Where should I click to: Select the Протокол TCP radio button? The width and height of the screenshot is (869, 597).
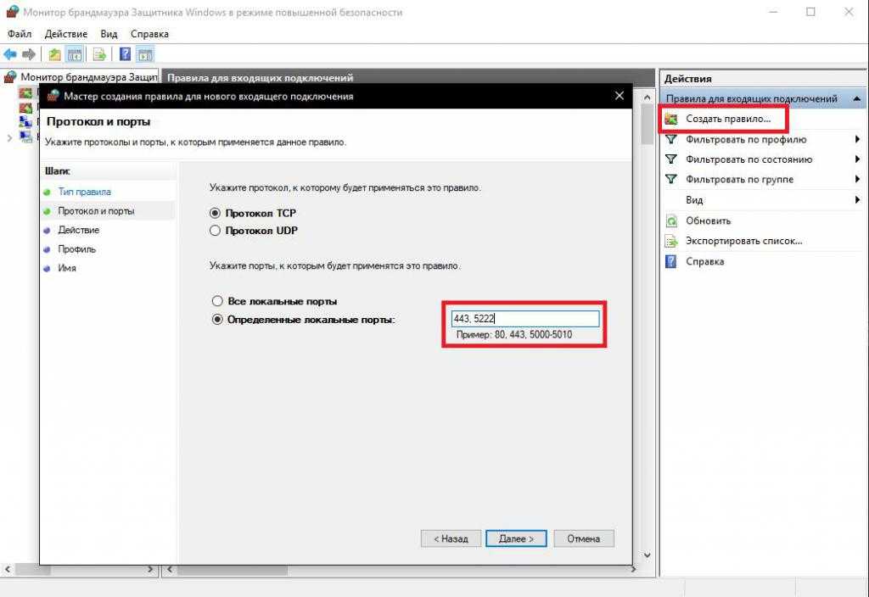[x=216, y=214]
